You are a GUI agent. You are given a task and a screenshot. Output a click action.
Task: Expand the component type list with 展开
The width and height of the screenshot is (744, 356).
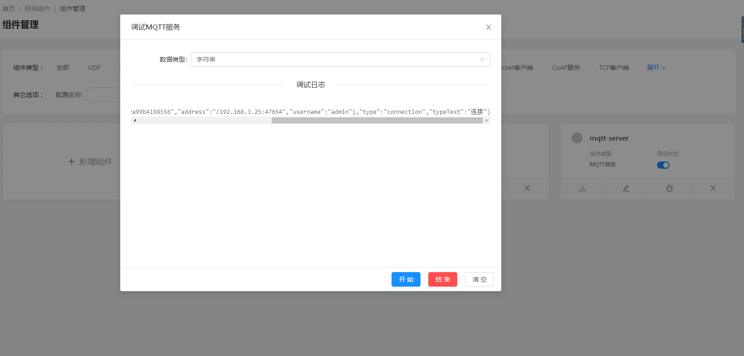pyautogui.click(x=656, y=68)
